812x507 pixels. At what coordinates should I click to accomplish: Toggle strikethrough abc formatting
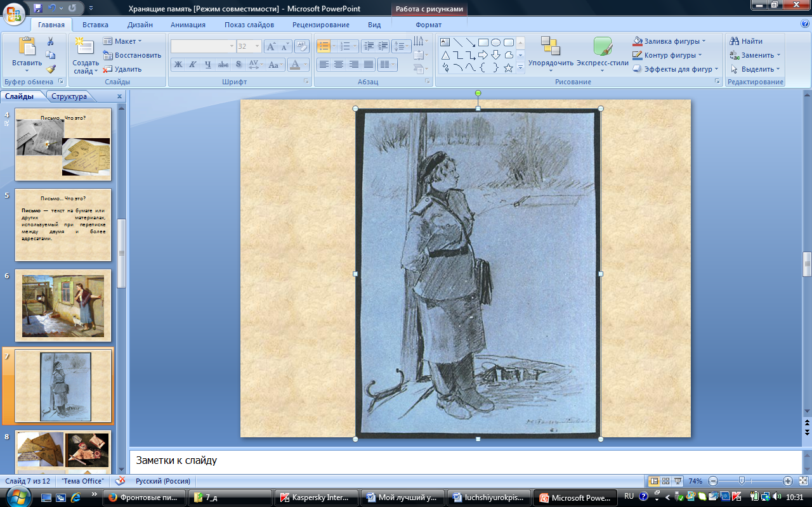[x=223, y=65]
